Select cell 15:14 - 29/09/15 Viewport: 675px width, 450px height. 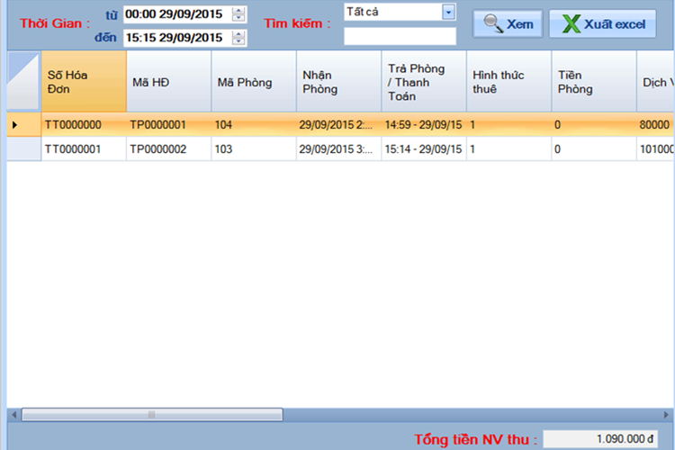click(424, 149)
